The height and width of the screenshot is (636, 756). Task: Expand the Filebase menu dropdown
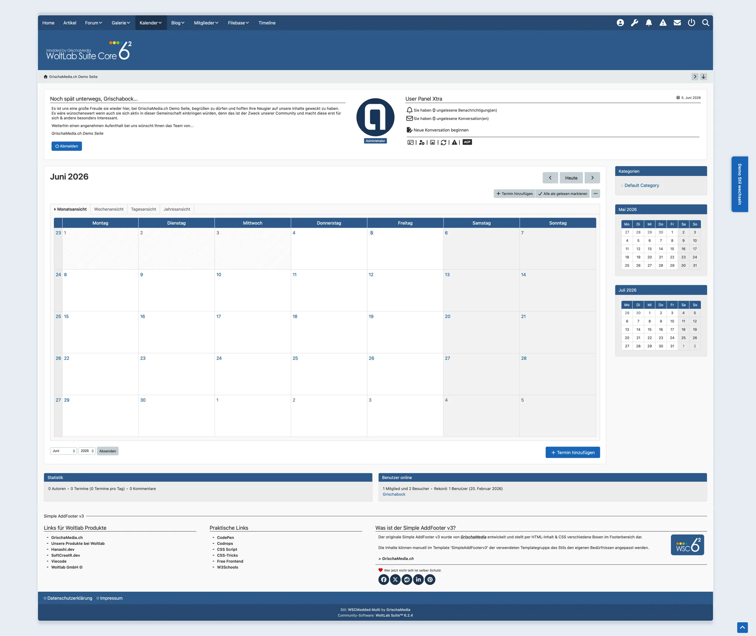238,23
